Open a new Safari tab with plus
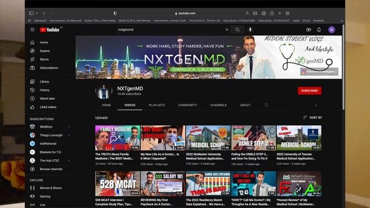 pyautogui.click(x=280, y=13)
